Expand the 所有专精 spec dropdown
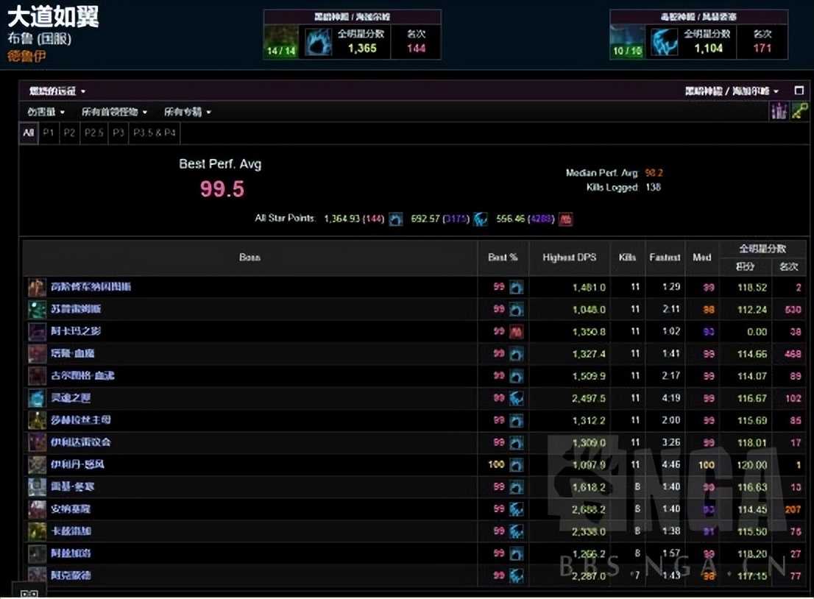The image size is (814, 599). (188, 112)
